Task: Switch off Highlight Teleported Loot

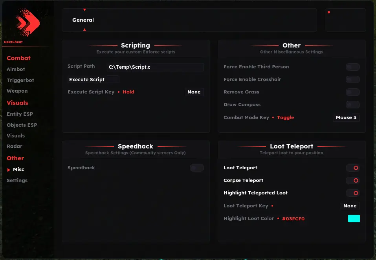Action: (x=352, y=193)
